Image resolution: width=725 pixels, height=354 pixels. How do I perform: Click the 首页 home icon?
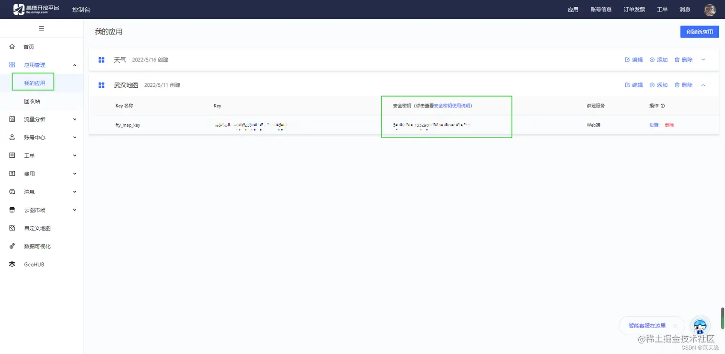12,47
